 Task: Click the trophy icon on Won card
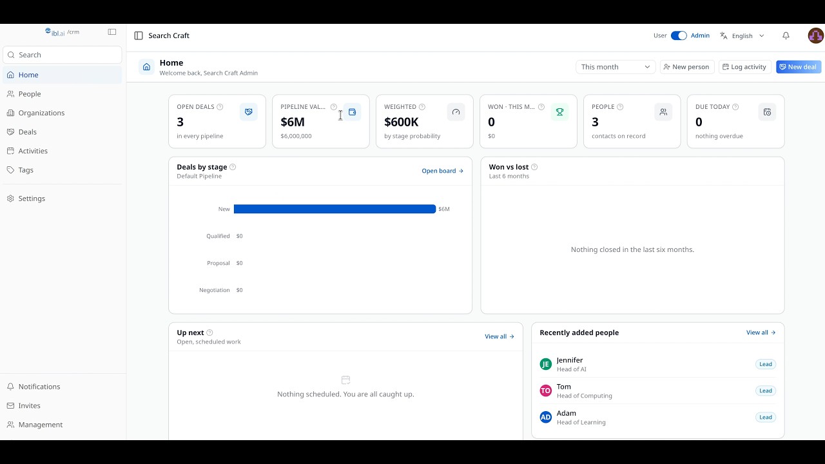(x=559, y=112)
